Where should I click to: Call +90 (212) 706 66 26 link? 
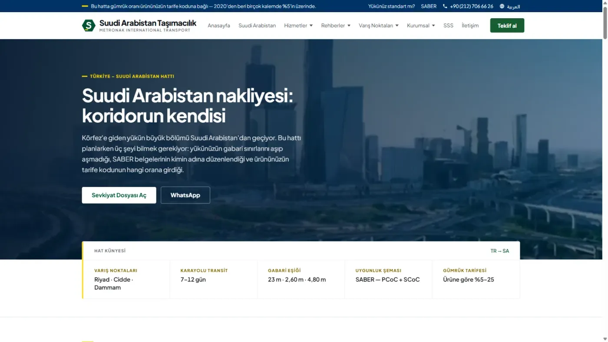[x=472, y=7]
